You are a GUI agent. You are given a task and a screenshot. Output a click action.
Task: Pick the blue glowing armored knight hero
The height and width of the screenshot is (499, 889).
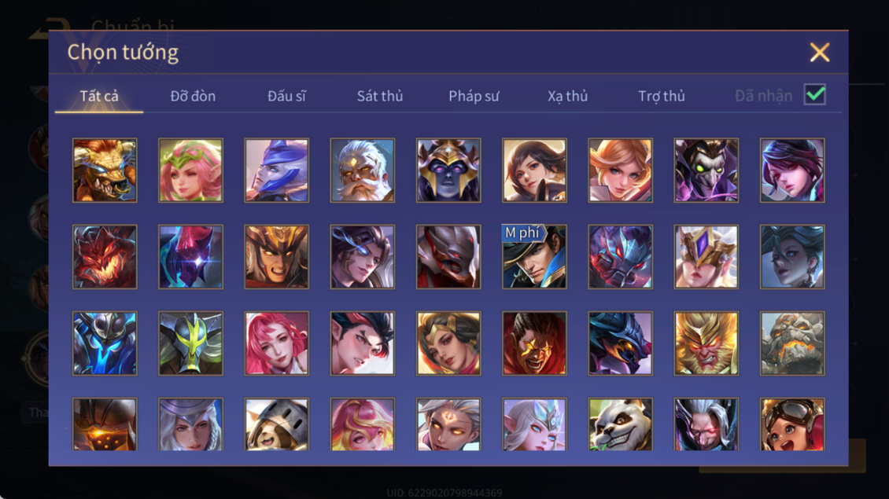[105, 343]
